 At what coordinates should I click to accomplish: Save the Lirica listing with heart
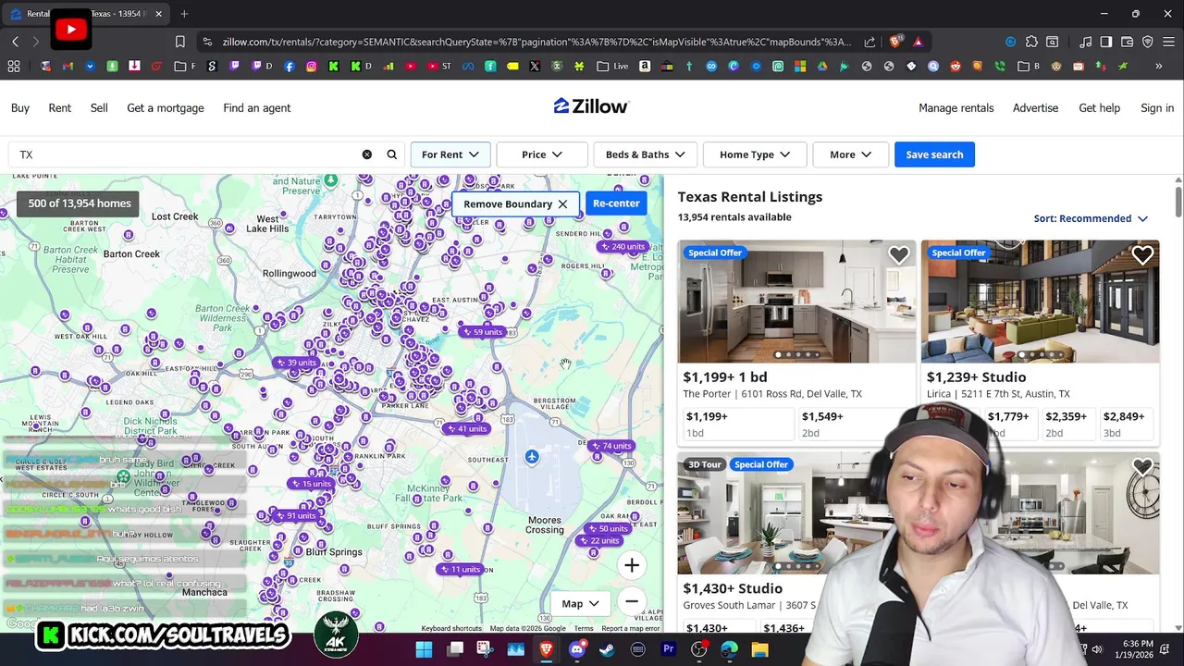click(1142, 255)
